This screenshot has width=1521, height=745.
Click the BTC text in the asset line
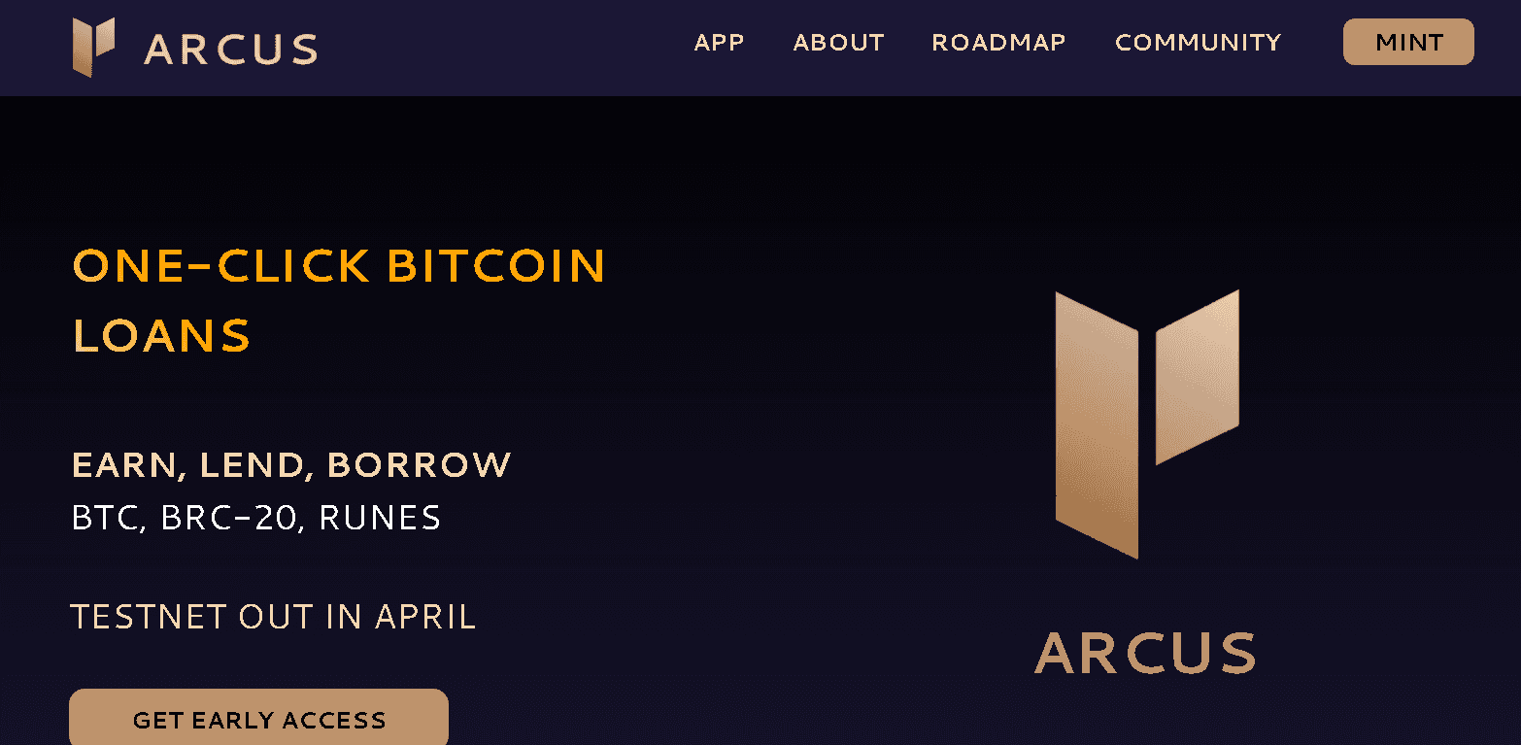click(x=105, y=518)
